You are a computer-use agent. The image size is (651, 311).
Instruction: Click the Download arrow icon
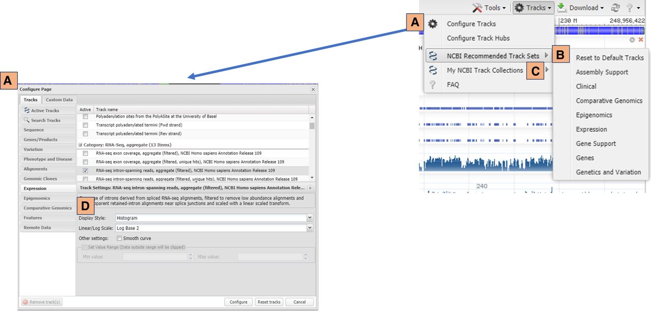561,8
